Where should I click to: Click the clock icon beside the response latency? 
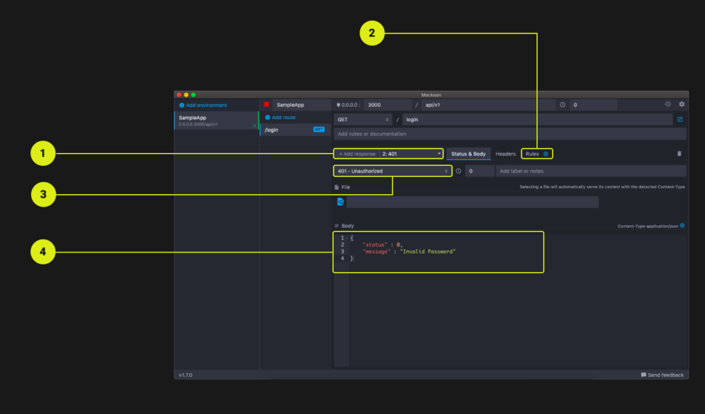pos(458,171)
